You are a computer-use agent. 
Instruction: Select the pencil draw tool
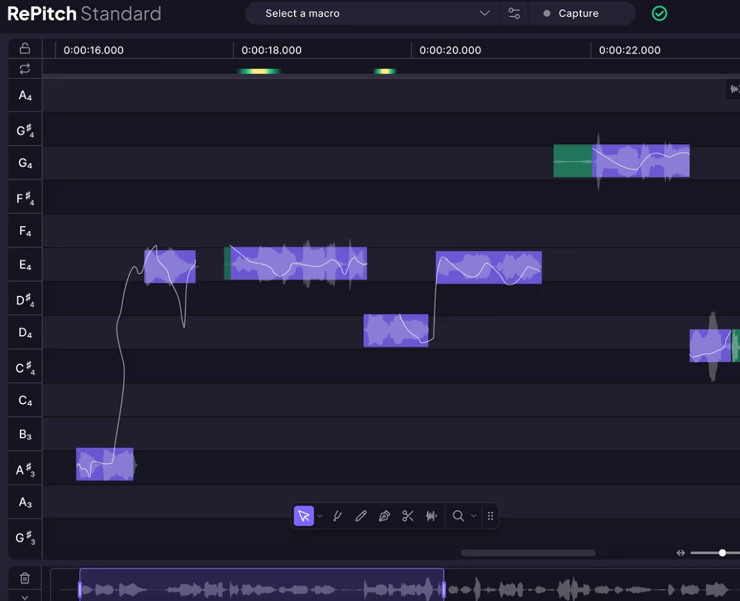361,516
